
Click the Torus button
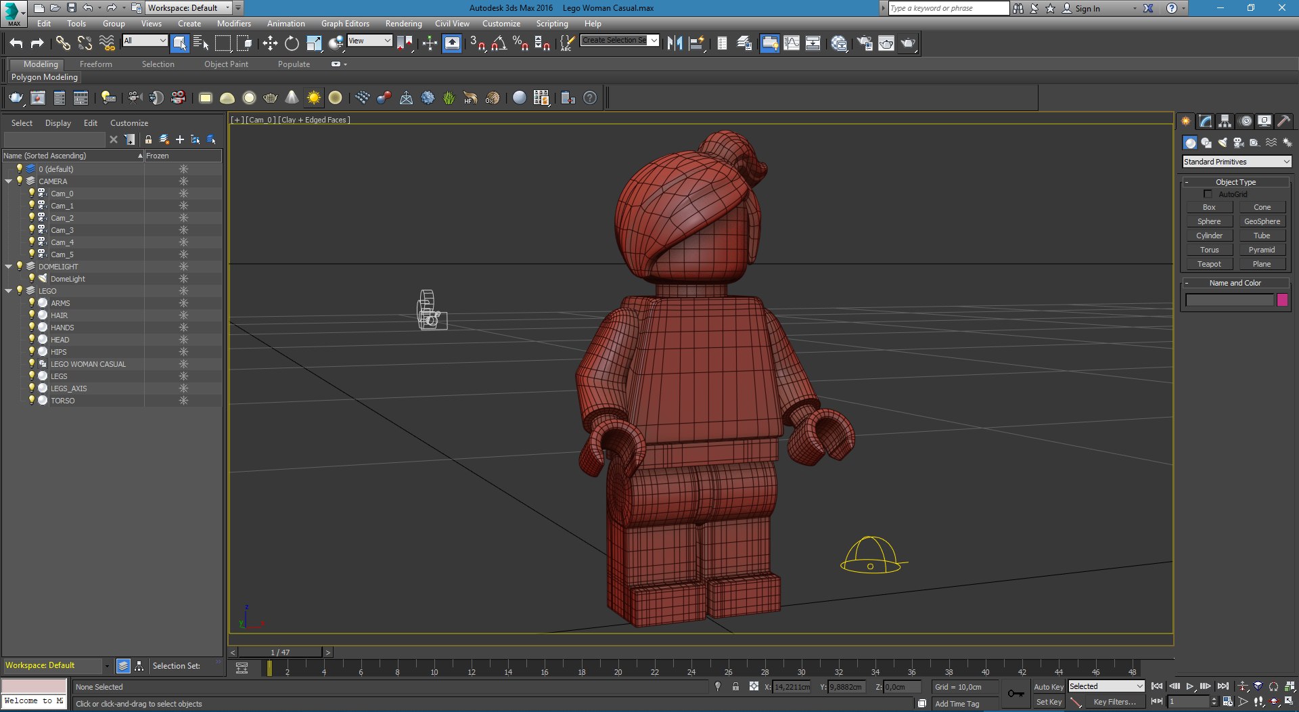1209,250
